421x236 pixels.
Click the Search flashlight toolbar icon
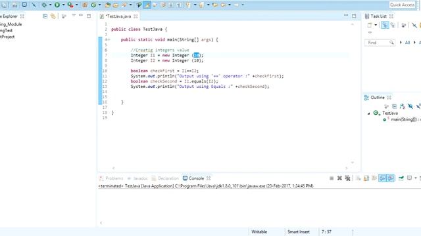(x=124, y=5)
